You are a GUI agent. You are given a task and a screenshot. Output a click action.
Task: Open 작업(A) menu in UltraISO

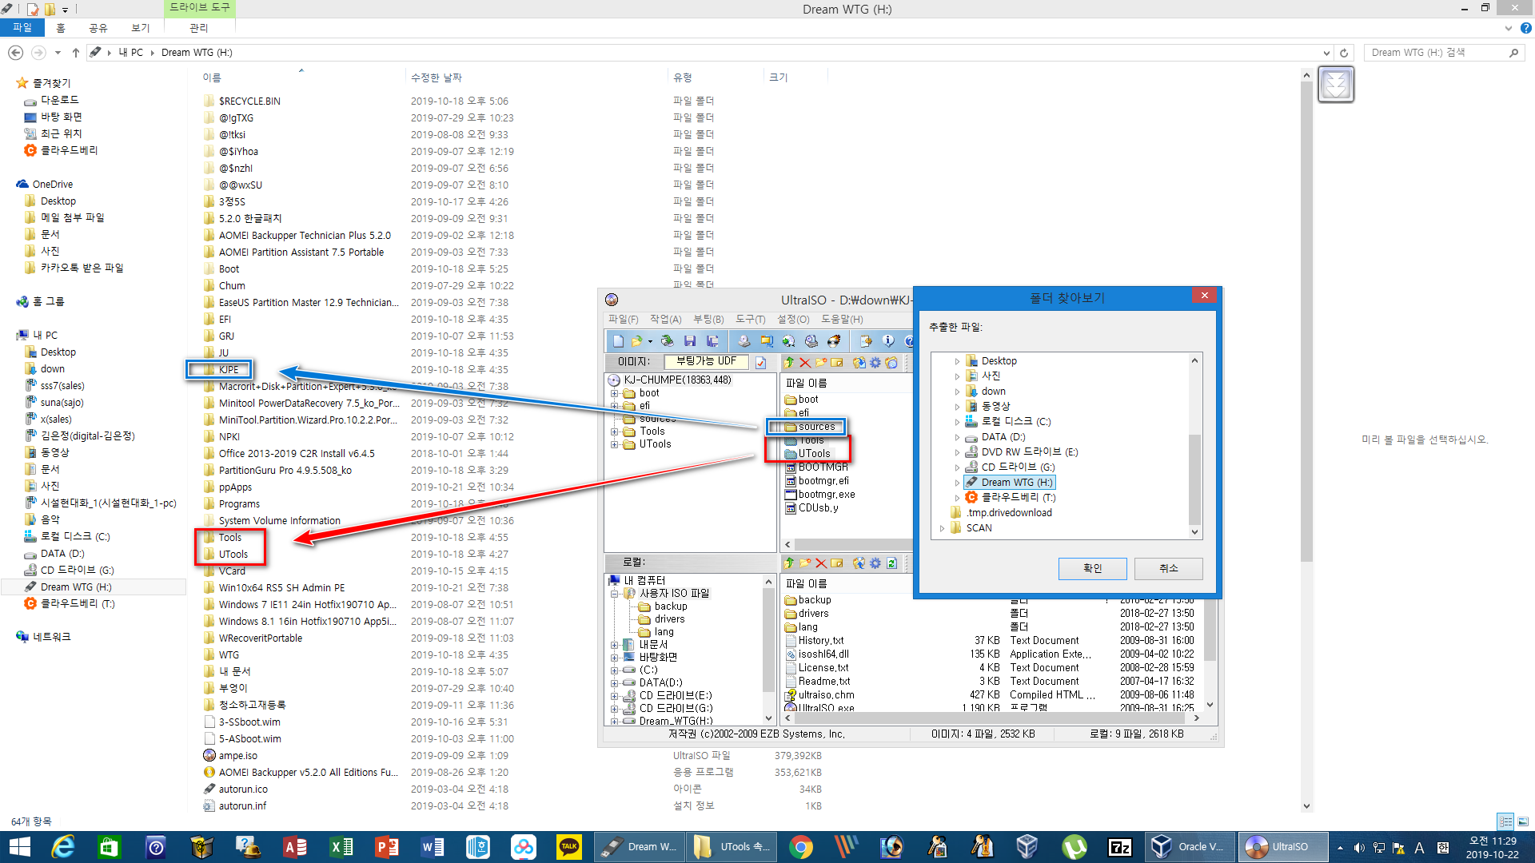click(665, 320)
